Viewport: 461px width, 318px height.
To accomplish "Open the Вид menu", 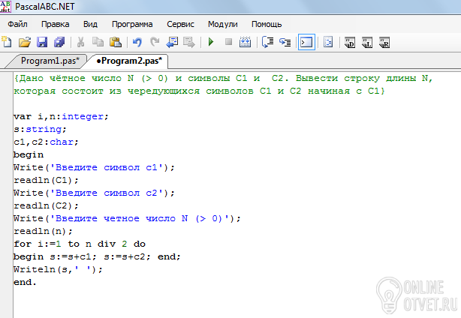I will point(90,24).
